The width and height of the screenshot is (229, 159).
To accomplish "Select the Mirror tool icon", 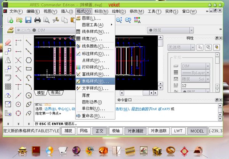I will pos(8,60).
